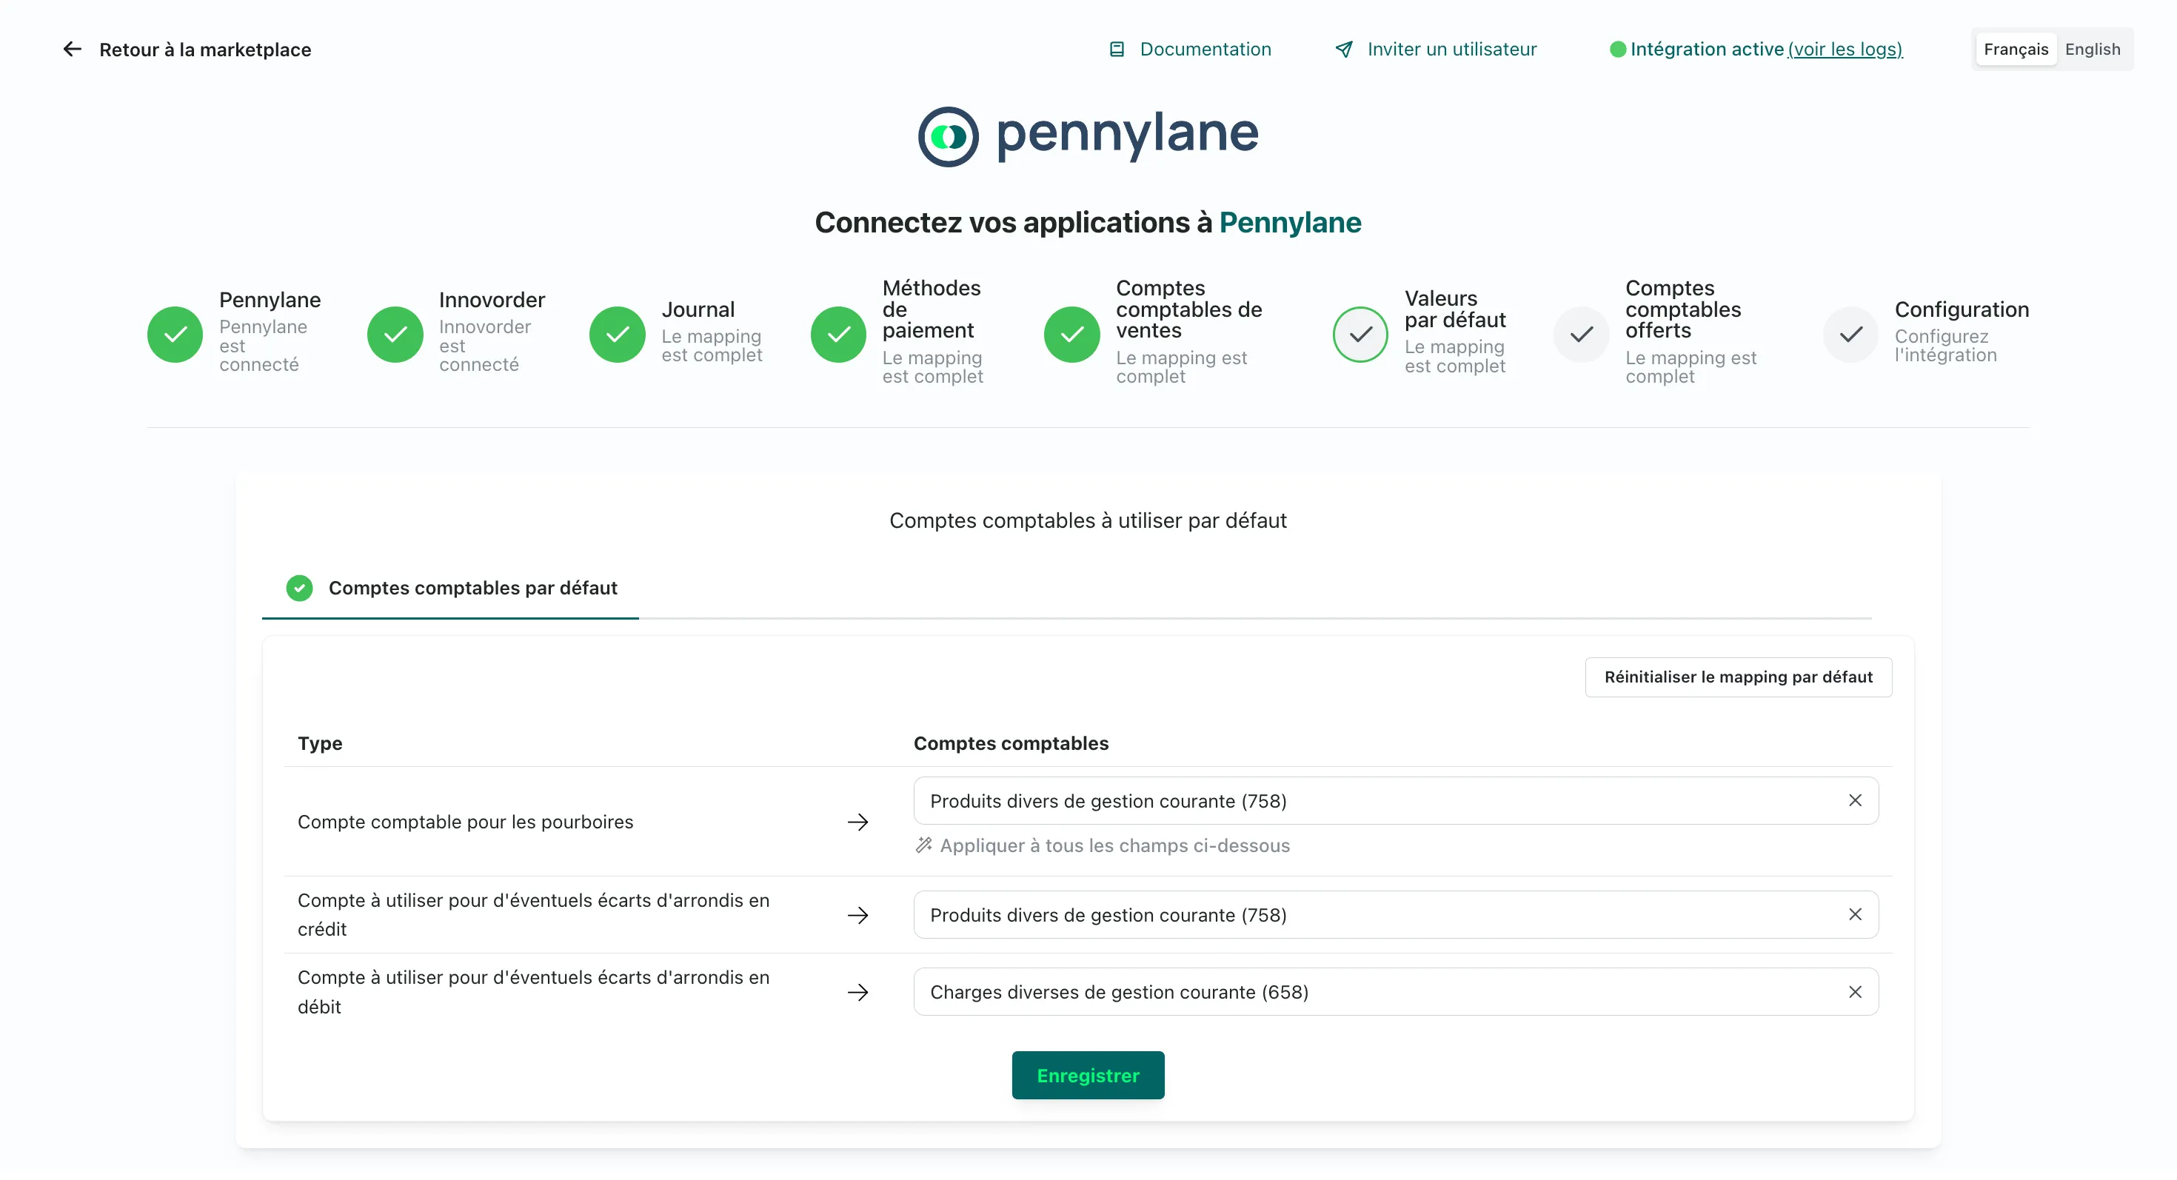
Task: Go to Comptes comptables offerts step icon
Action: [x=1581, y=335]
